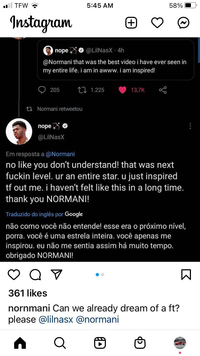
Task: Open your profile avatar tab
Action: coord(180,343)
